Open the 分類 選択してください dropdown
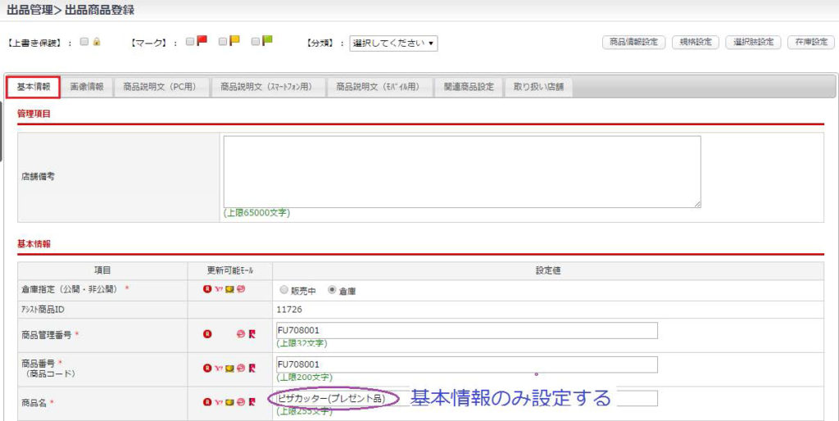The height and width of the screenshot is (421, 839). [x=393, y=43]
